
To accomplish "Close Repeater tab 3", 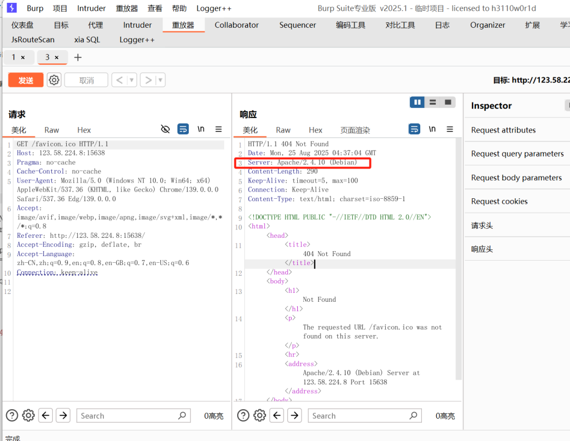I will click(57, 57).
